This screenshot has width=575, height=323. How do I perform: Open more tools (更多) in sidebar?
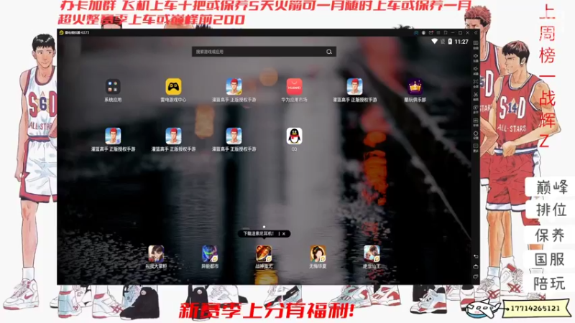[476, 148]
